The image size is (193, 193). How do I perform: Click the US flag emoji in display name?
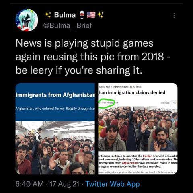tap(91, 15)
